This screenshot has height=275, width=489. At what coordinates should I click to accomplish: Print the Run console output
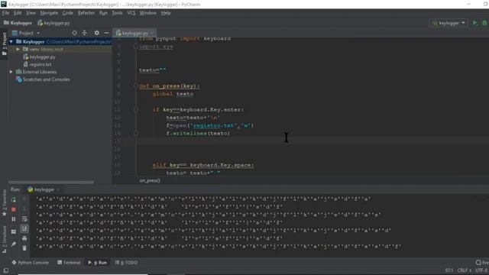coord(24,238)
